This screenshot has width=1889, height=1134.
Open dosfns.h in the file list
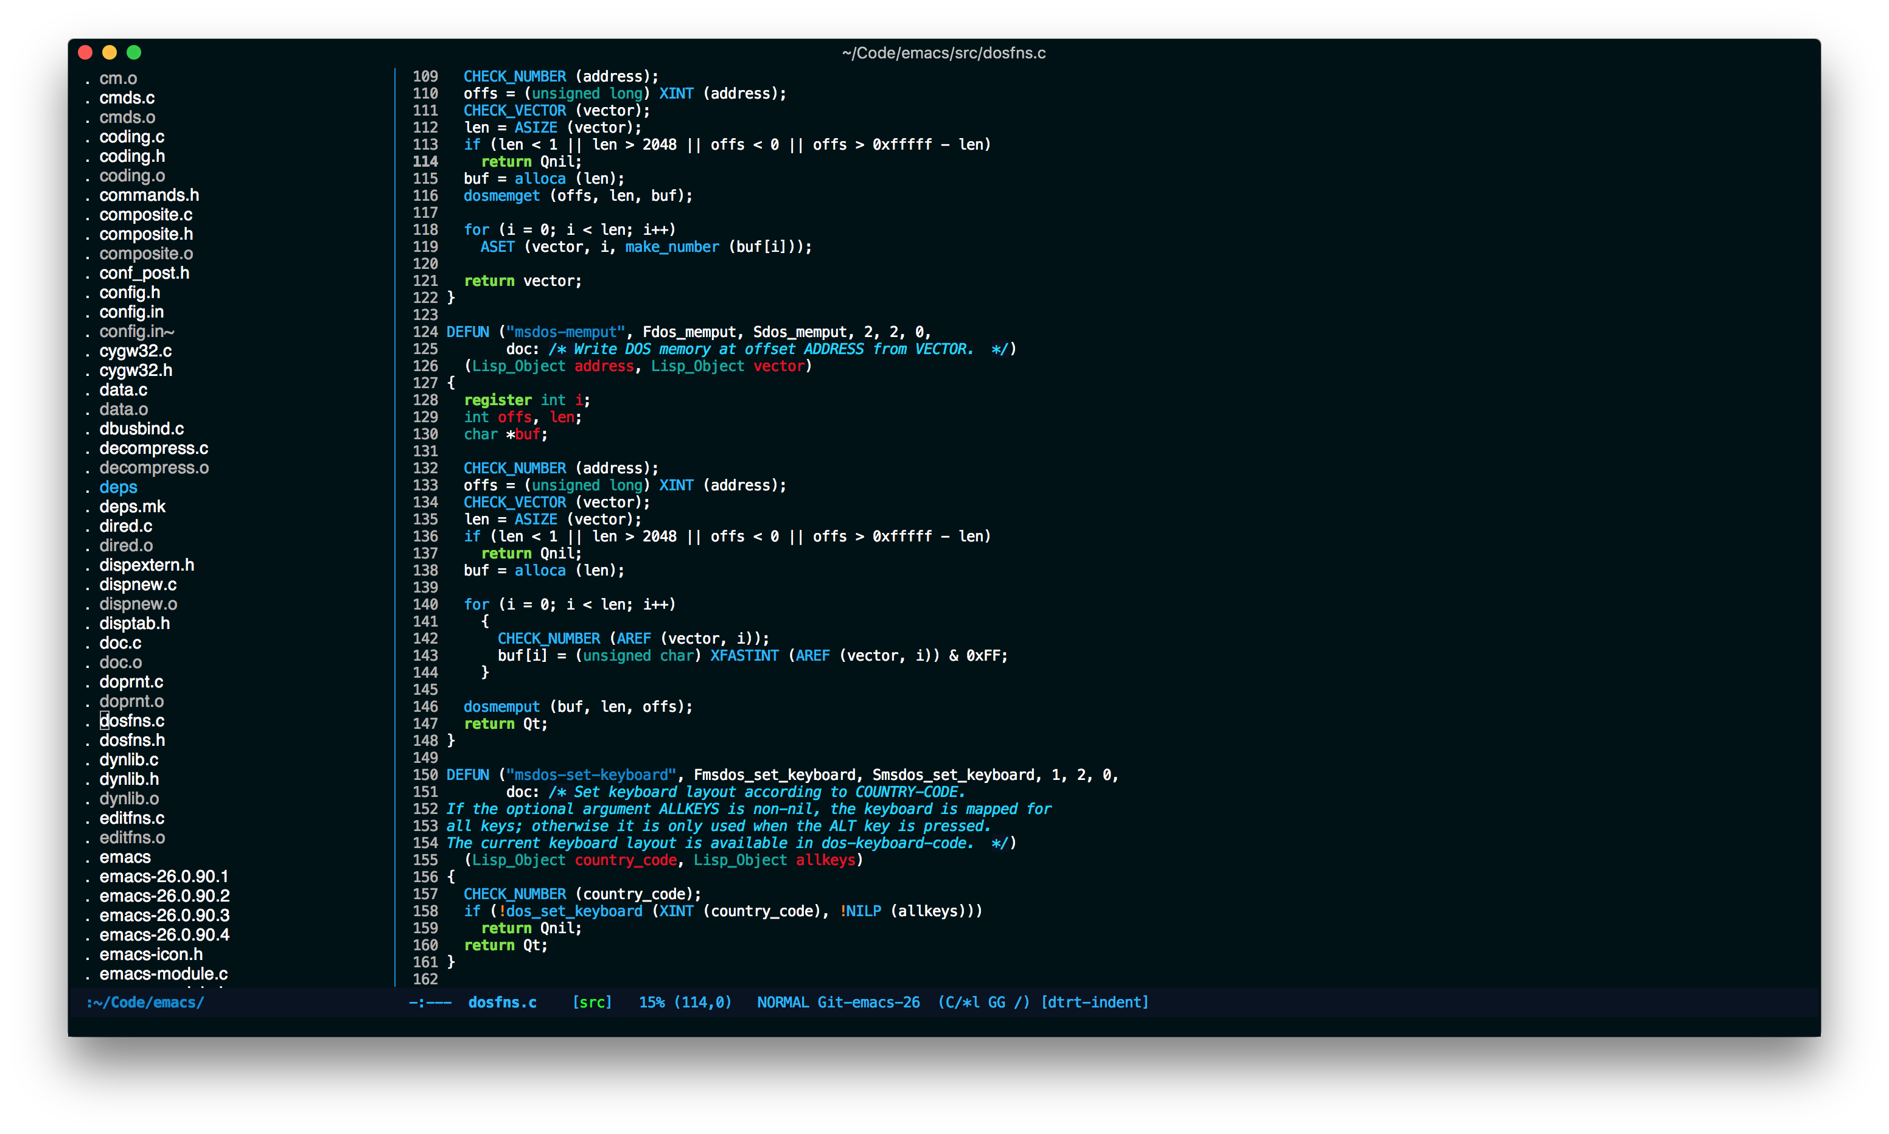point(131,740)
